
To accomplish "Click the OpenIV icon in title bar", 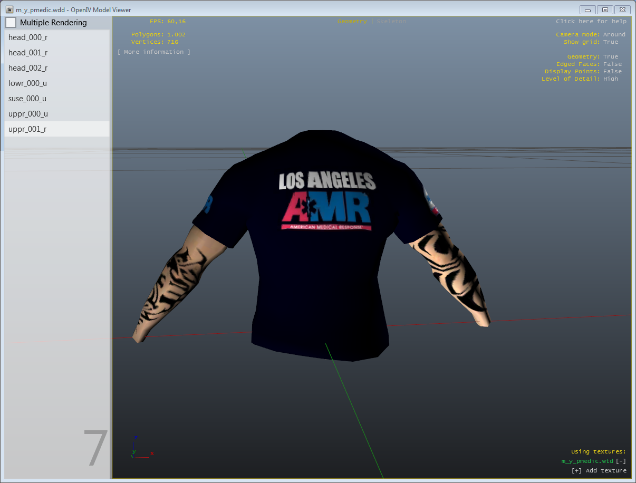I will [x=9, y=10].
